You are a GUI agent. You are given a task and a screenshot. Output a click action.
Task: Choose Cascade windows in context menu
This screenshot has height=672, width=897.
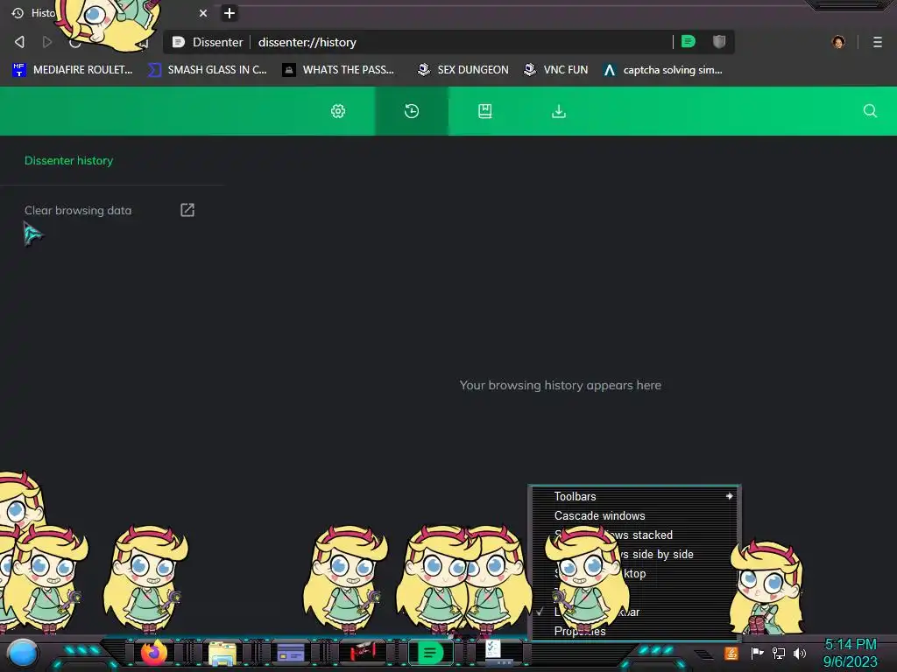click(x=636, y=515)
